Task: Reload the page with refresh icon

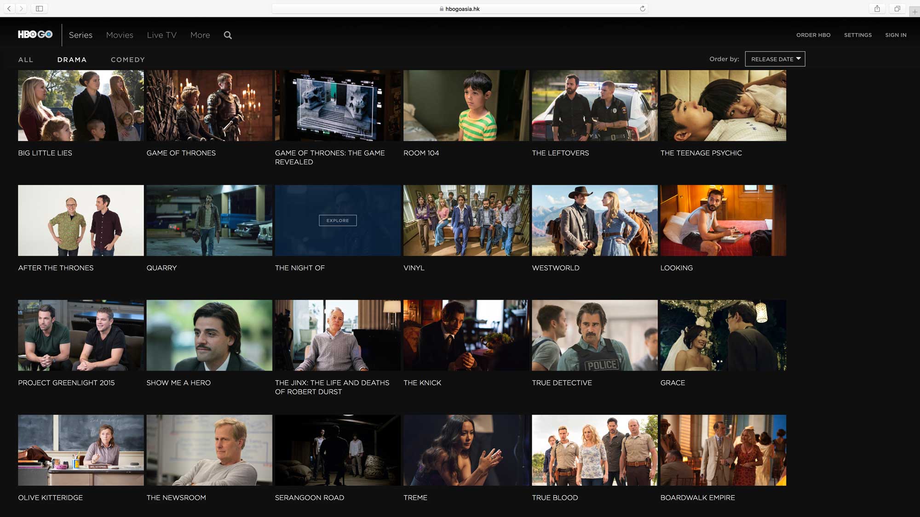Action: pyautogui.click(x=643, y=8)
